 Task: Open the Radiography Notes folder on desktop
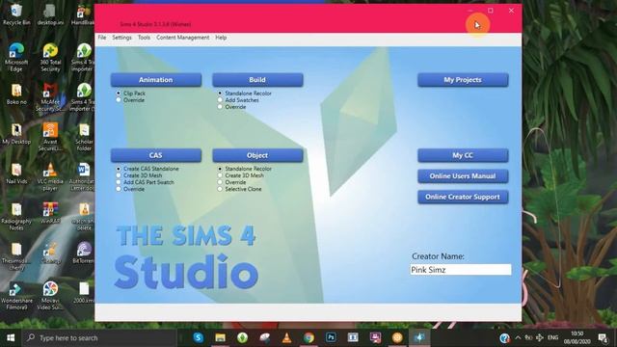(x=16, y=216)
